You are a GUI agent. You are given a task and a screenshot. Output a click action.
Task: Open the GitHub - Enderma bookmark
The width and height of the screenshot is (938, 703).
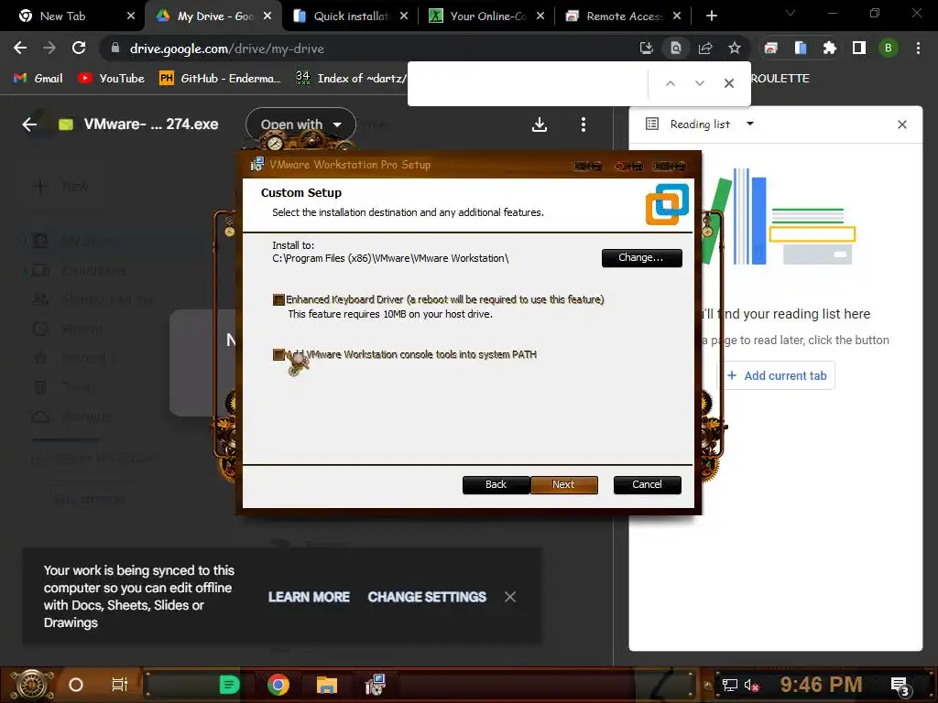click(220, 79)
